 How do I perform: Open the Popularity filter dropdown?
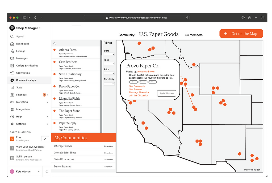coord(109,84)
